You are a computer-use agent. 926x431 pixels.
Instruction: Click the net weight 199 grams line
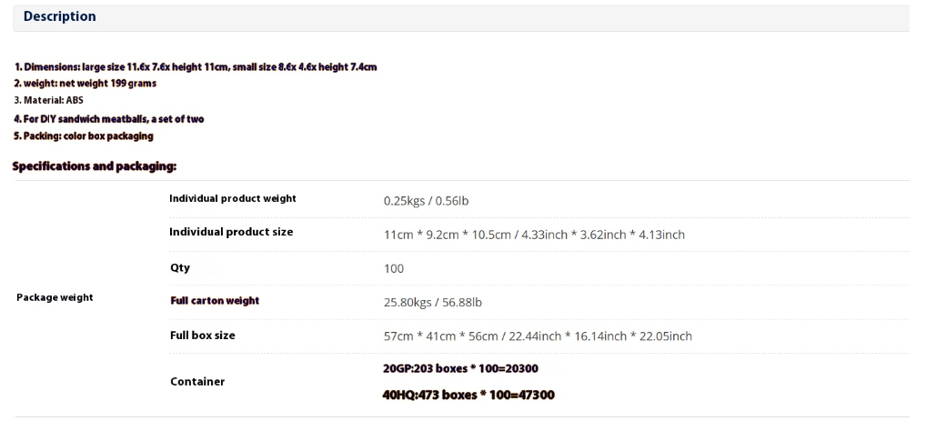[x=85, y=84]
